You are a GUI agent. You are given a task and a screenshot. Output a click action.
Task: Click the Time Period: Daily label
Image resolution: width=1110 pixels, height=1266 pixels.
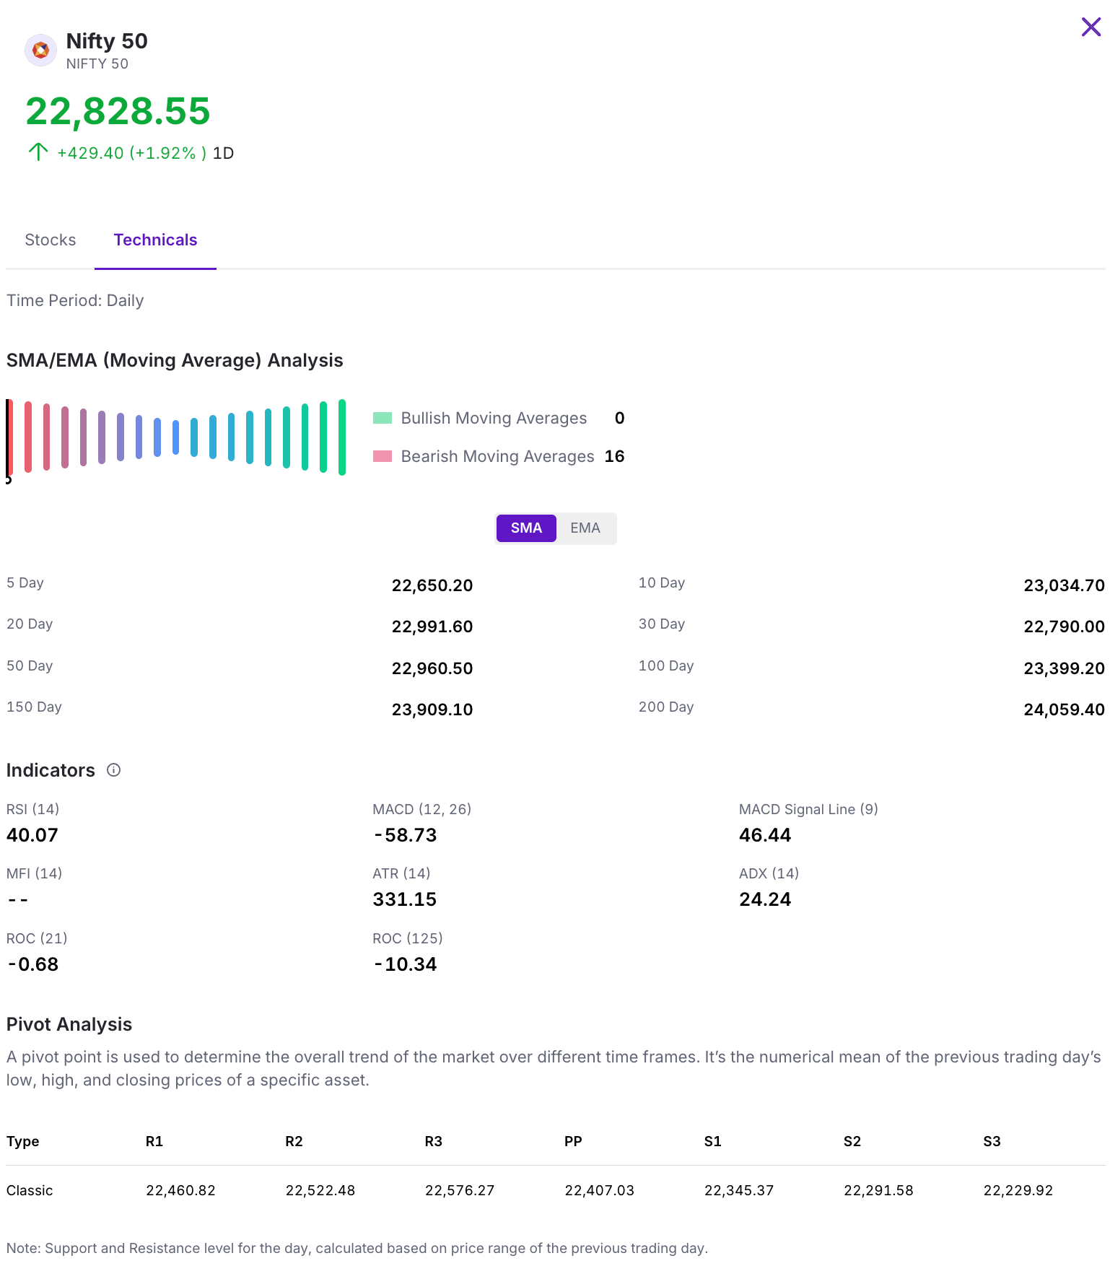pyautogui.click(x=75, y=300)
